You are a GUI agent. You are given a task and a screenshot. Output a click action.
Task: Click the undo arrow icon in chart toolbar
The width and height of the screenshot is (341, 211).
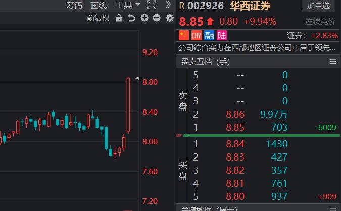131,18
